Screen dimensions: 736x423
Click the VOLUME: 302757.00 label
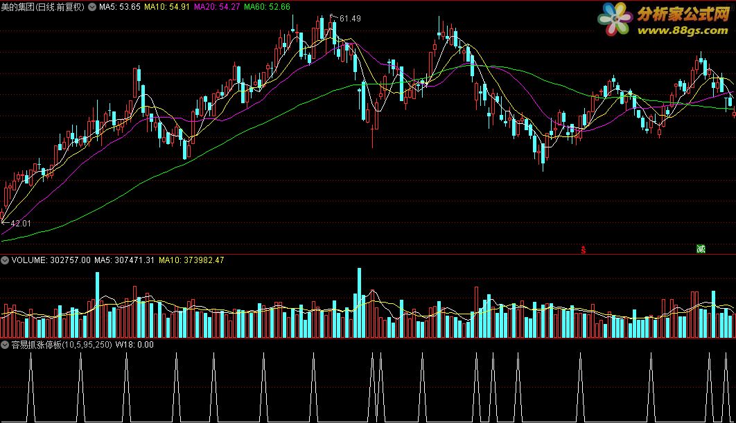point(51,260)
